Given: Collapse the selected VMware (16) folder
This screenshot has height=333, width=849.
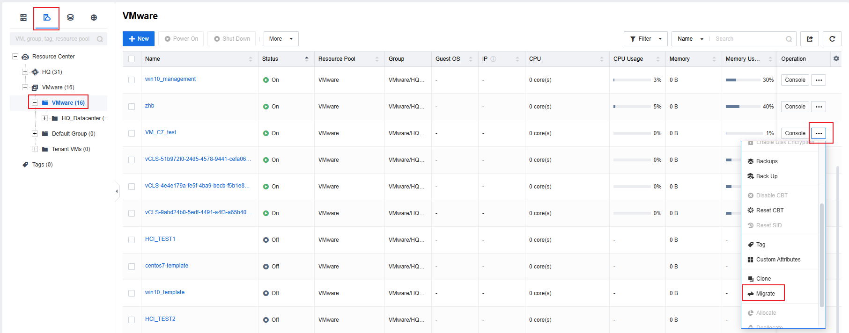Looking at the screenshot, I should [x=35, y=102].
